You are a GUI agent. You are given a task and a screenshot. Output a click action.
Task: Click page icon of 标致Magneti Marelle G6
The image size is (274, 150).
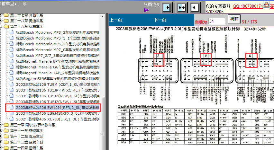(x=12, y=67)
